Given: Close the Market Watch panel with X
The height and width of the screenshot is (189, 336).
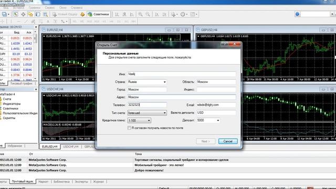Looking at the screenshot, I should [36, 27].
